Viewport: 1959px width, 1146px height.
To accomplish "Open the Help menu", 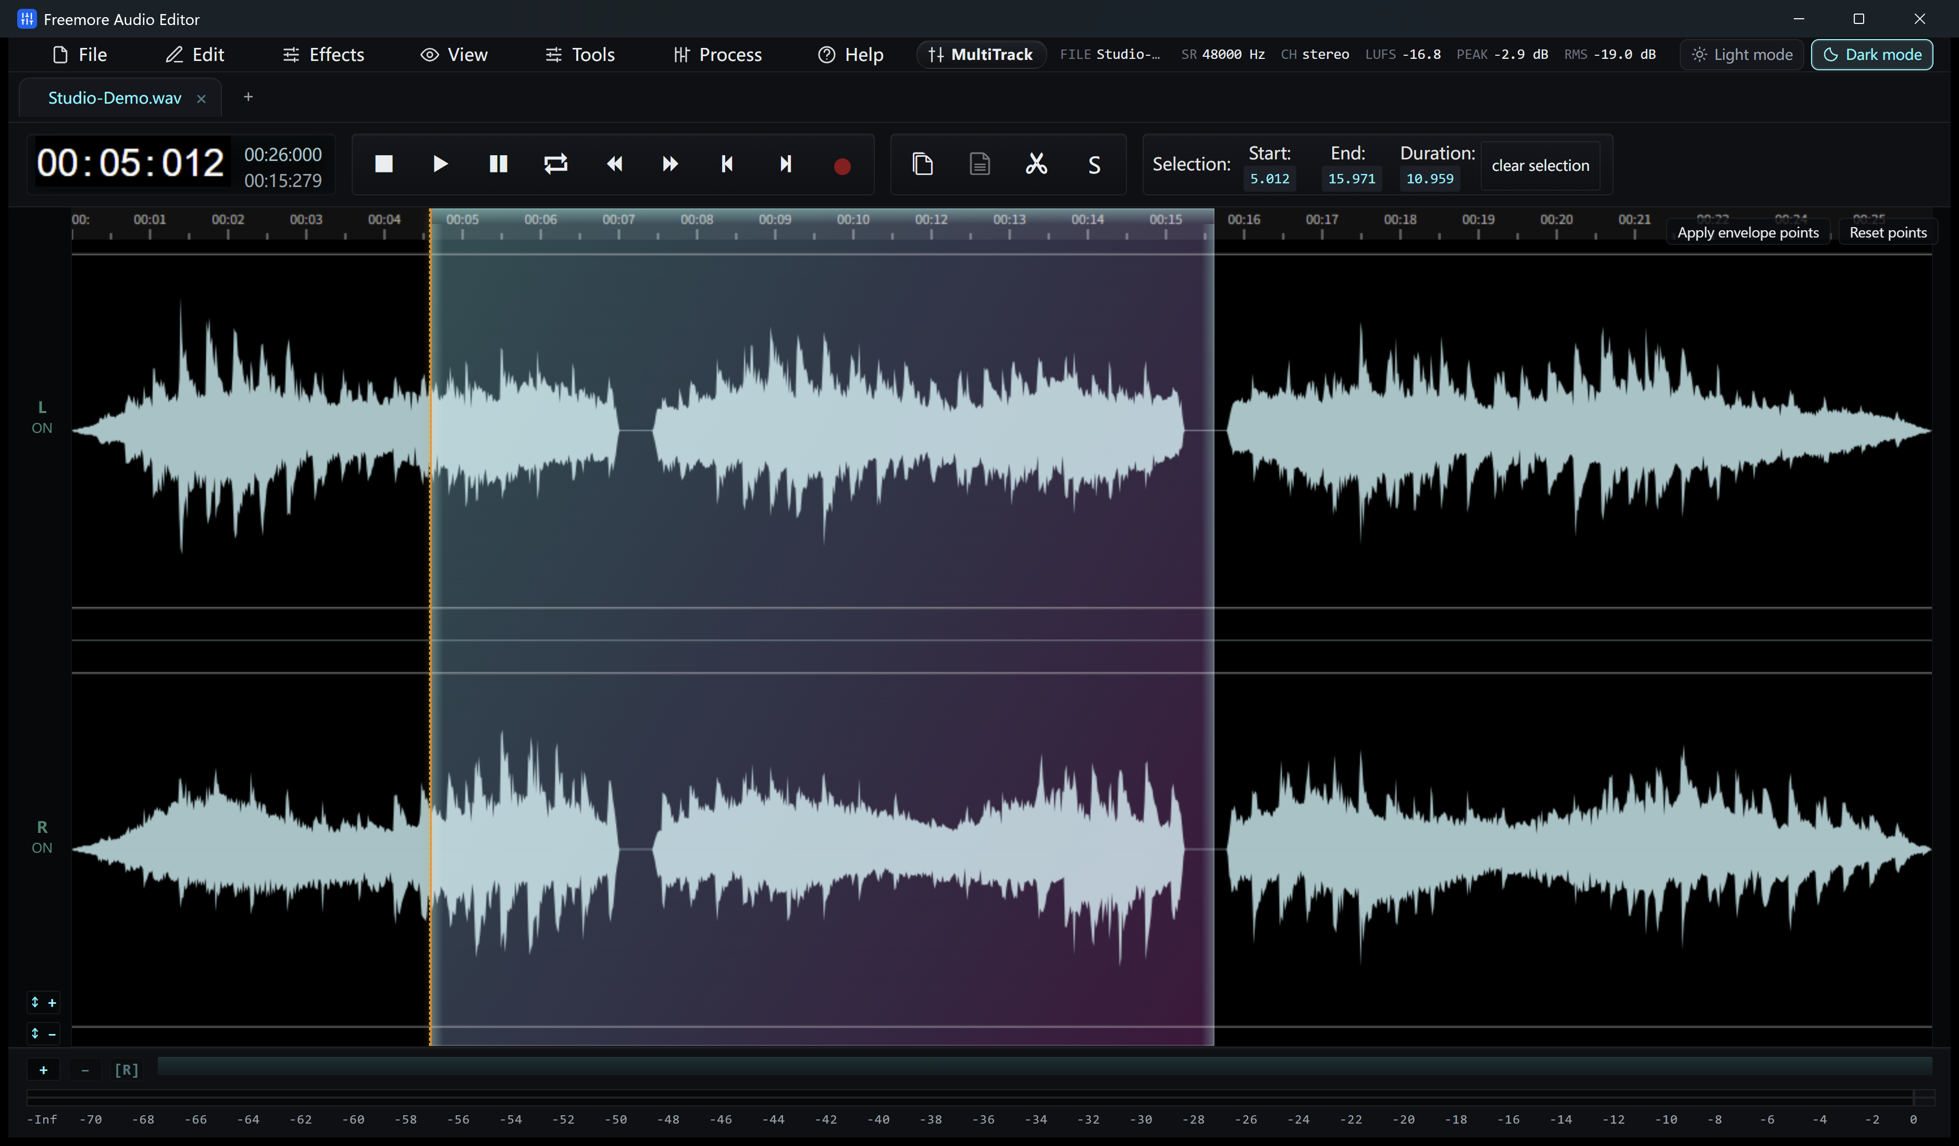I will tap(850, 54).
